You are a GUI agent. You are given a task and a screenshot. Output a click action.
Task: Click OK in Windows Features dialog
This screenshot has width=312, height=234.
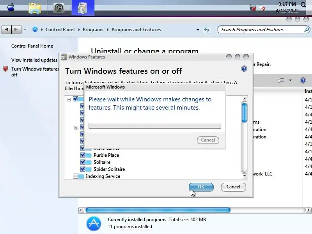tap(201, 187)
